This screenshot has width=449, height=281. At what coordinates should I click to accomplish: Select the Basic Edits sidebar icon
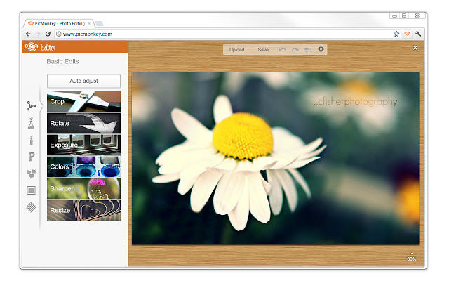coord(32,106)
